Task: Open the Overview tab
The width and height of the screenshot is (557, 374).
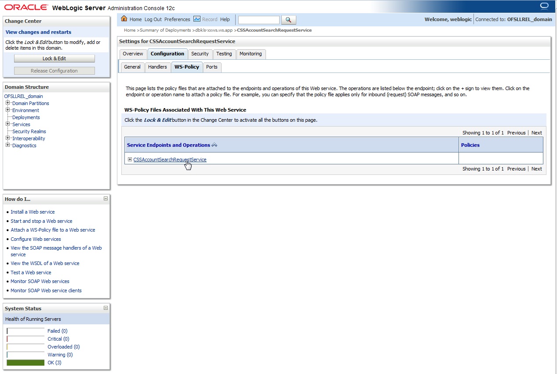Action: coord(133,54)
